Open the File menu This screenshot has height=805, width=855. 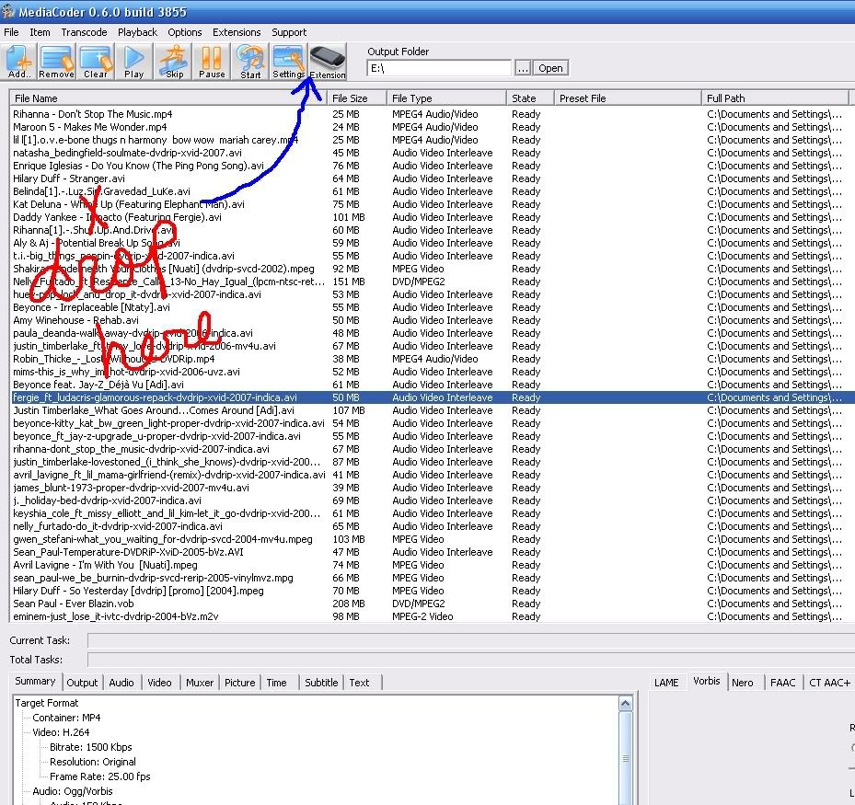(11, 32)
